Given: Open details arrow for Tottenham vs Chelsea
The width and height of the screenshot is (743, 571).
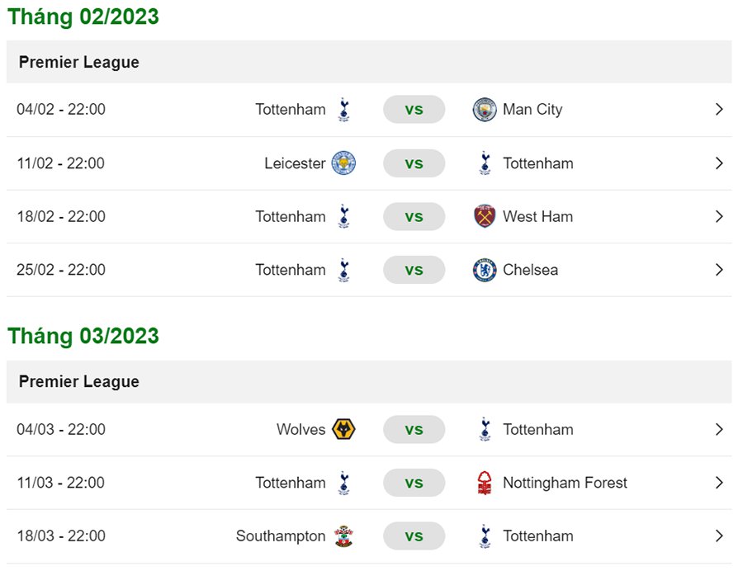Looking at the screenshot, I should coord(719,270).
